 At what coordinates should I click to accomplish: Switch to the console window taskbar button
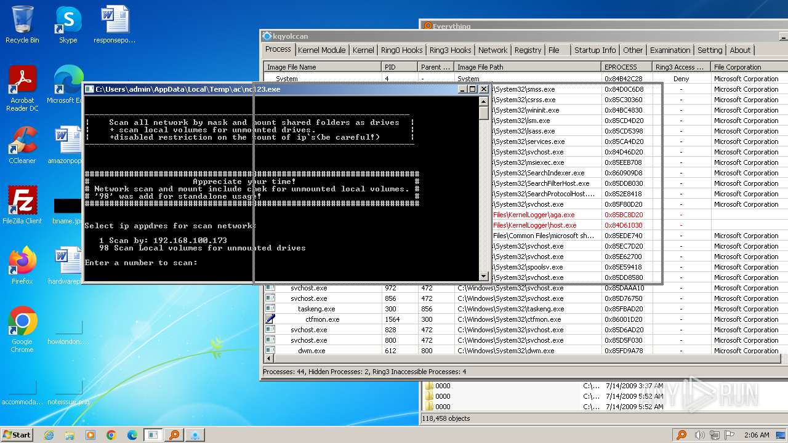coord(153,435)
